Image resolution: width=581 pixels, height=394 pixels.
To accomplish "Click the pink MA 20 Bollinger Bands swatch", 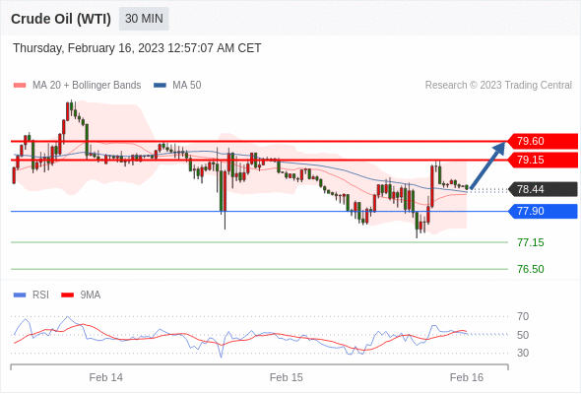I will pos(20,86).
